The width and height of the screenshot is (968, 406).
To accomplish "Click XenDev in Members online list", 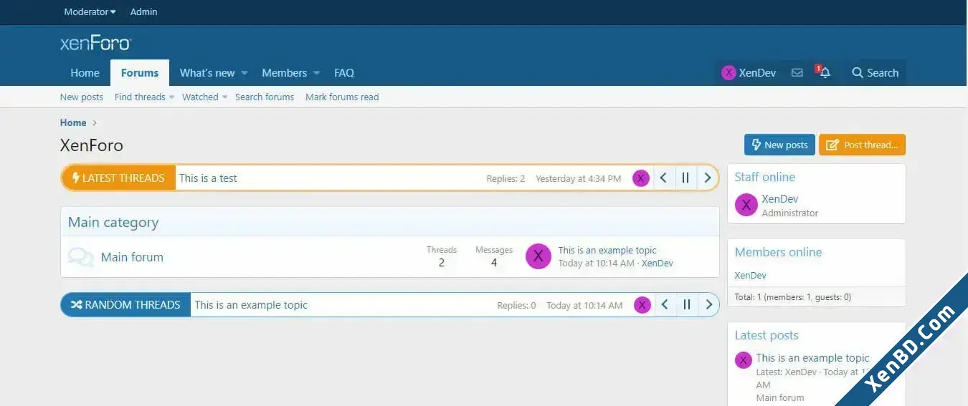I will (x=751, y=276).
